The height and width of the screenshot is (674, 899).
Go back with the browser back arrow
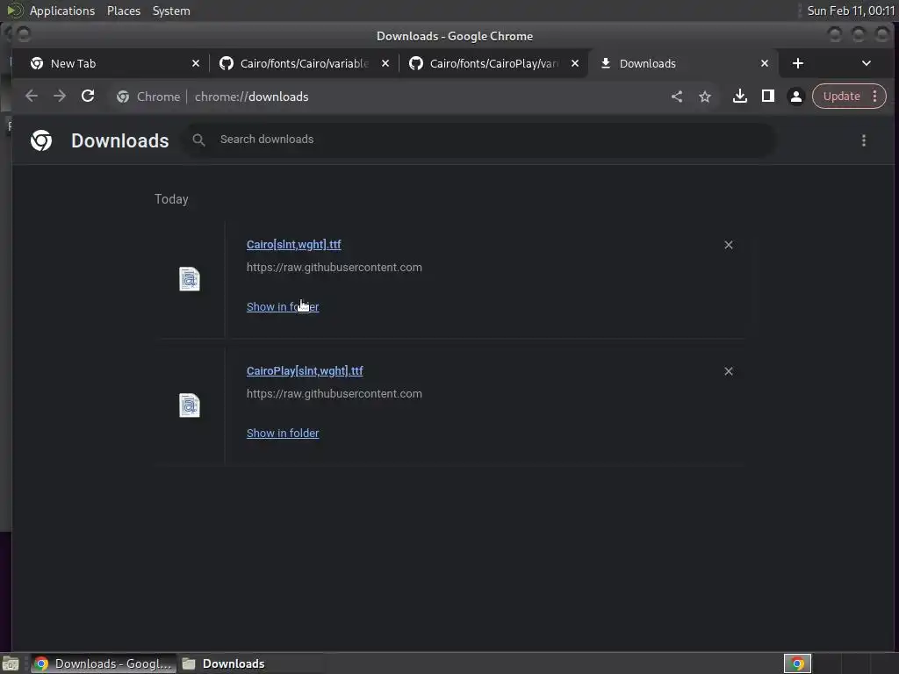(32, 97)
